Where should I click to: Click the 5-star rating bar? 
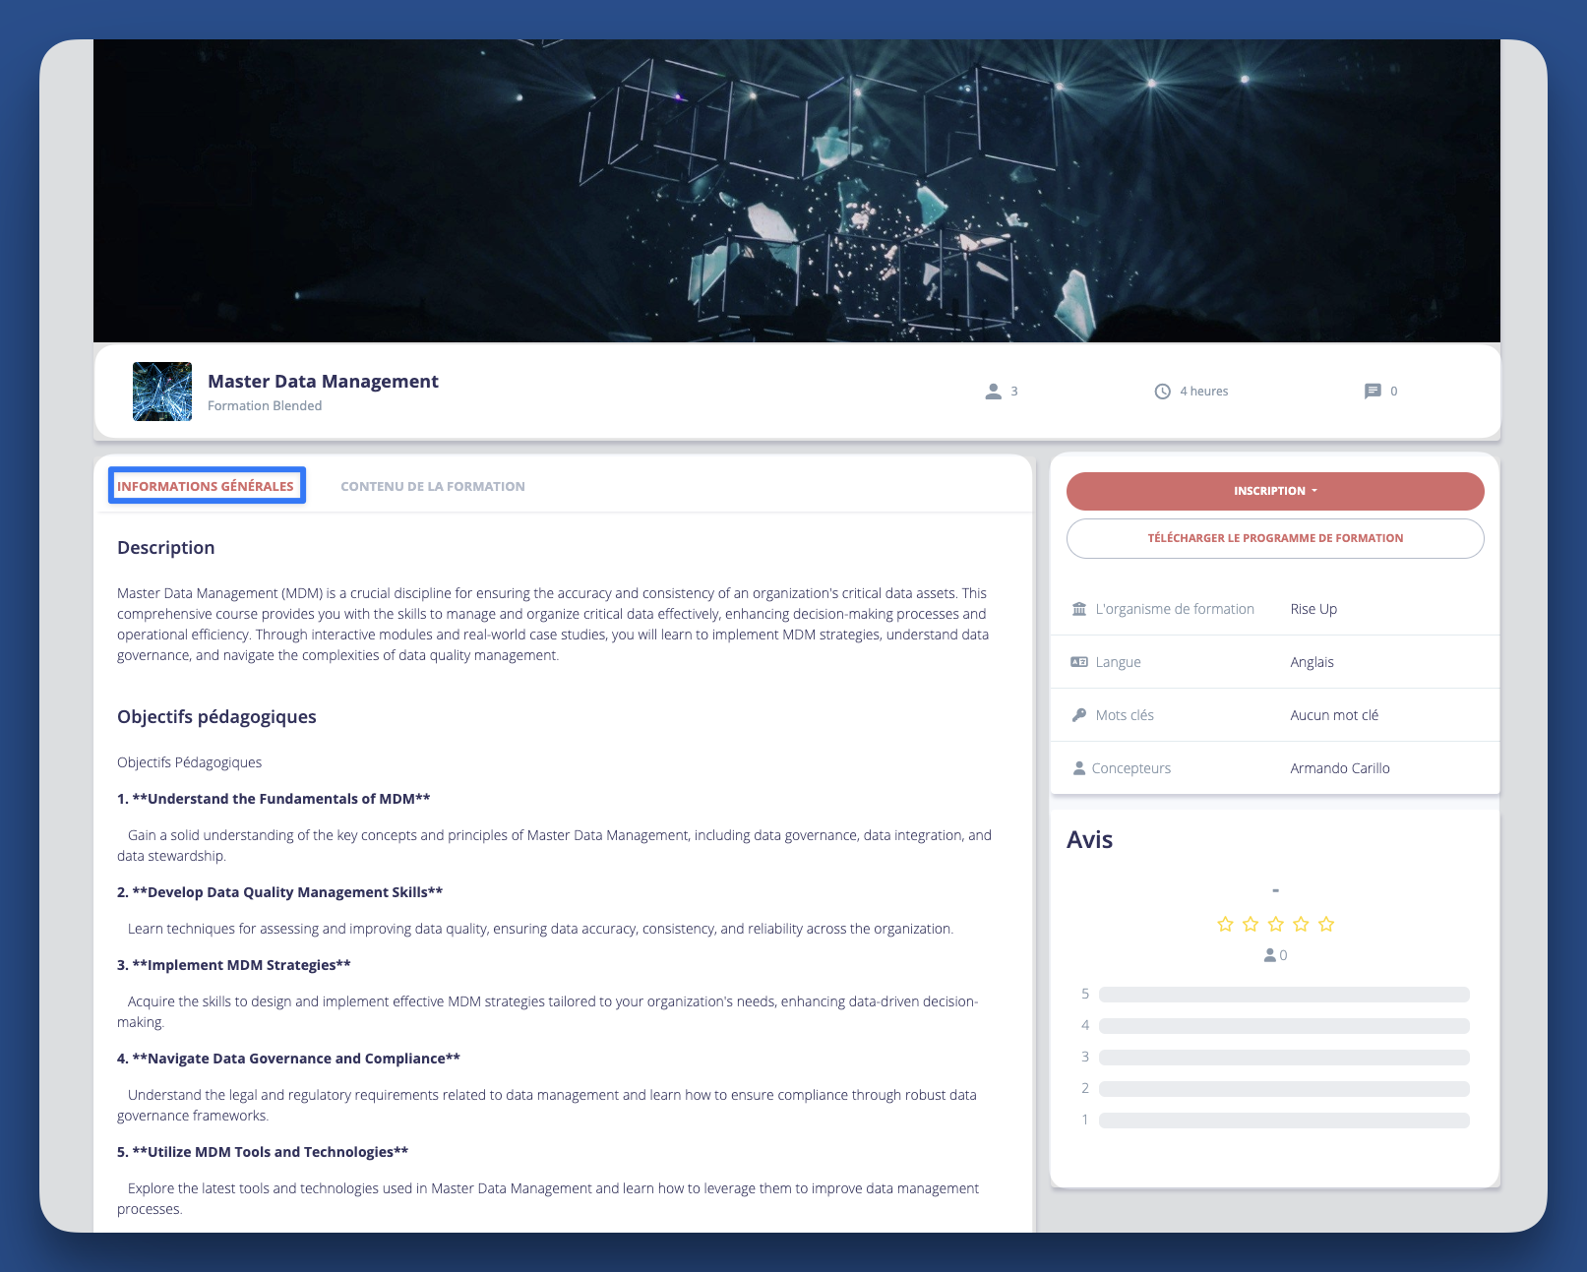click(1284, 995)
